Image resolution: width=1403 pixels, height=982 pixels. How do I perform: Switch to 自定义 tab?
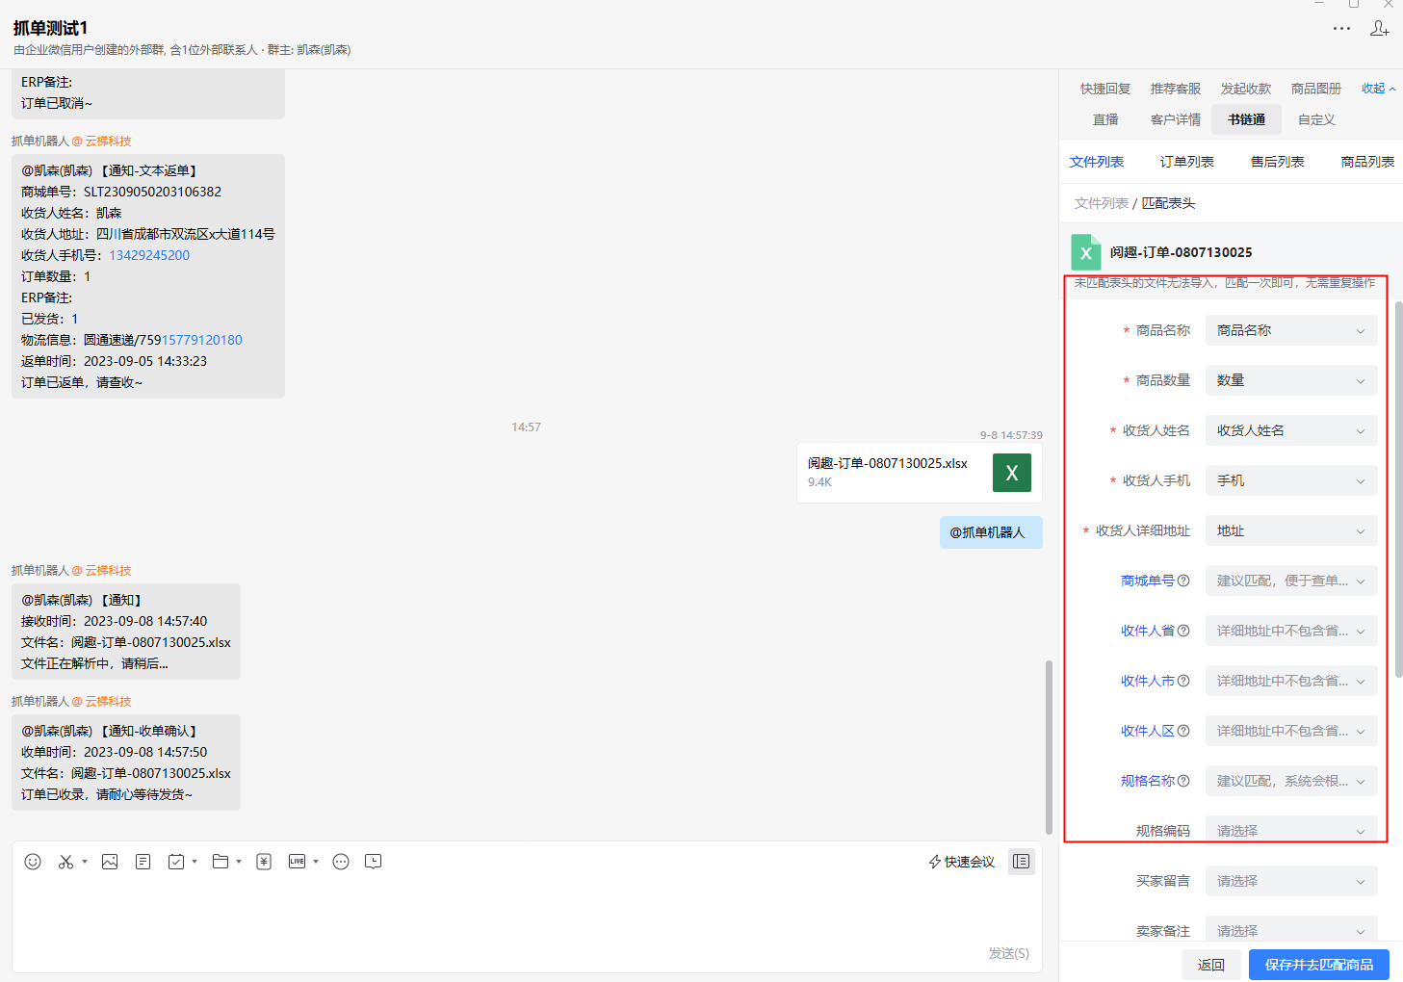coord(1316,119)
